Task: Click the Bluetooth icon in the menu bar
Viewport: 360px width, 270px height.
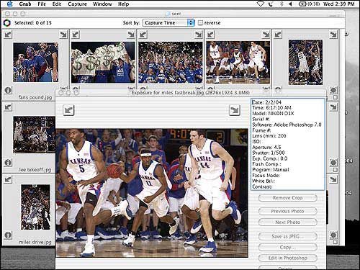Action: coord(282,4)
